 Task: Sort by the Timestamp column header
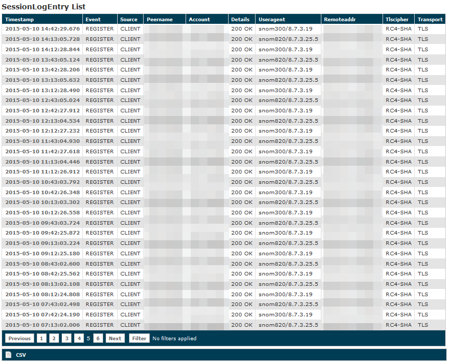[19, 20]
